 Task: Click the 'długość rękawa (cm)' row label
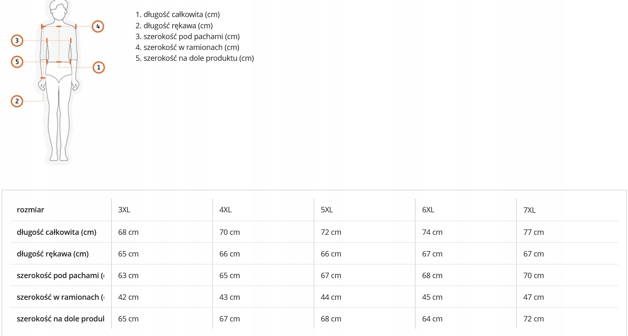coord(53,254)
